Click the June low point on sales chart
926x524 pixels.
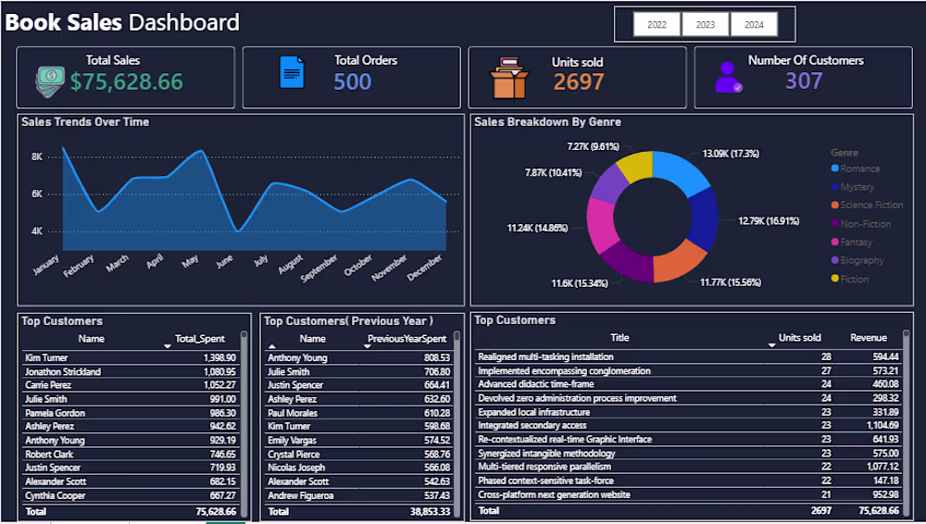pos(238,231)
